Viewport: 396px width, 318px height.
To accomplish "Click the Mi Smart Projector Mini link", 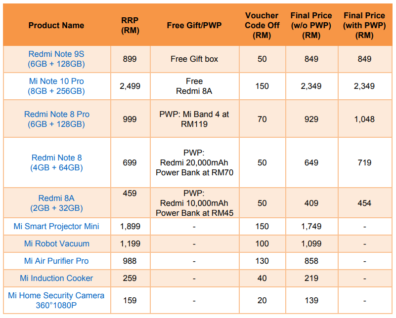I will click(x=56, y=226).
